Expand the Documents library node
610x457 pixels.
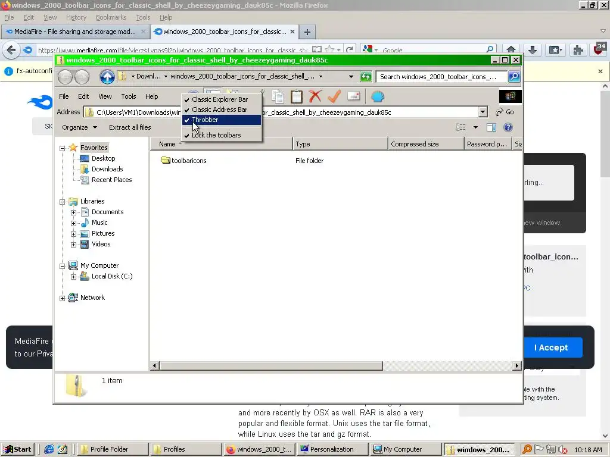pos(73,212)
